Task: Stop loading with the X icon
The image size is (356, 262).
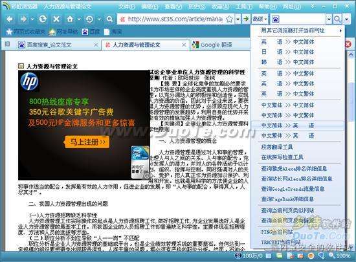Action: pyautogui.click(x=56, y=19)
